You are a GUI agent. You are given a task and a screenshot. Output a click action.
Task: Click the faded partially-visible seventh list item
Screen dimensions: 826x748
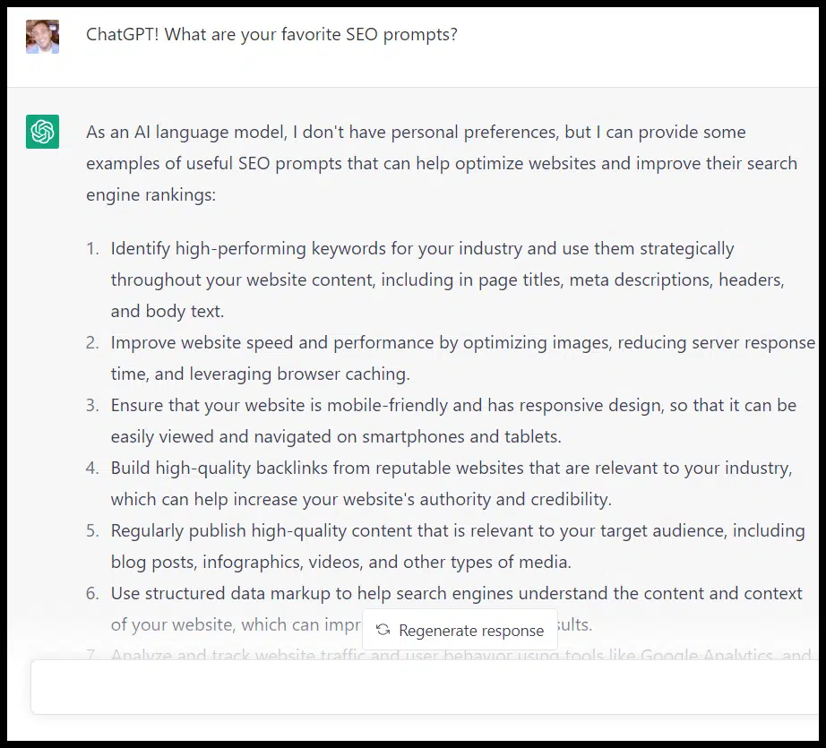click(x=358, y=655)
